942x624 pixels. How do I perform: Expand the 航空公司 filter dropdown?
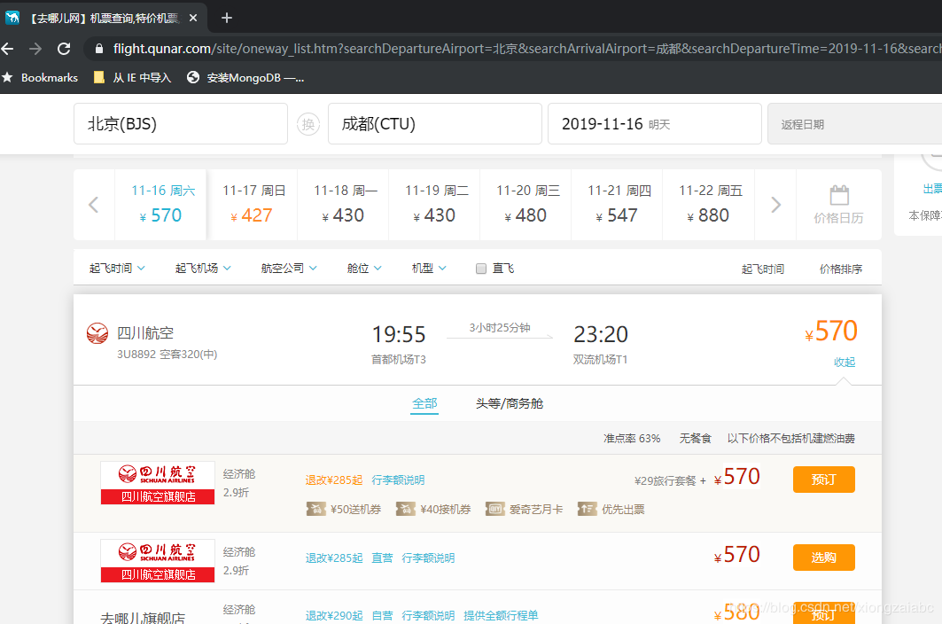point(289,268)
